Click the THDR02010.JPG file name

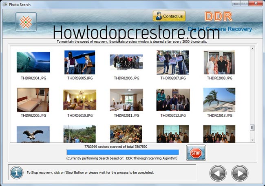pos(80,116)
